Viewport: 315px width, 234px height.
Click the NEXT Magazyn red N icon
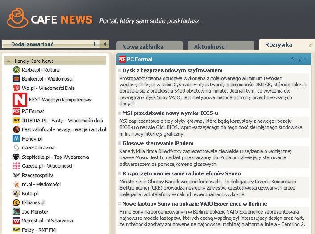[20, 100]
